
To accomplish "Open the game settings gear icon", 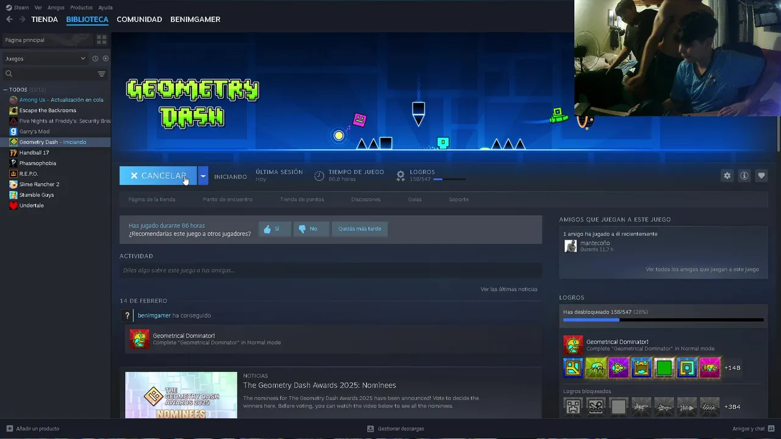I will pos(727,176).
